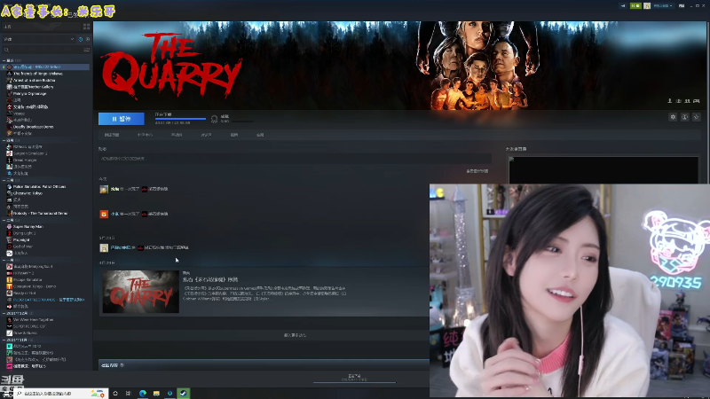Select Dying Light 2 in library

(x=25, y=233)
